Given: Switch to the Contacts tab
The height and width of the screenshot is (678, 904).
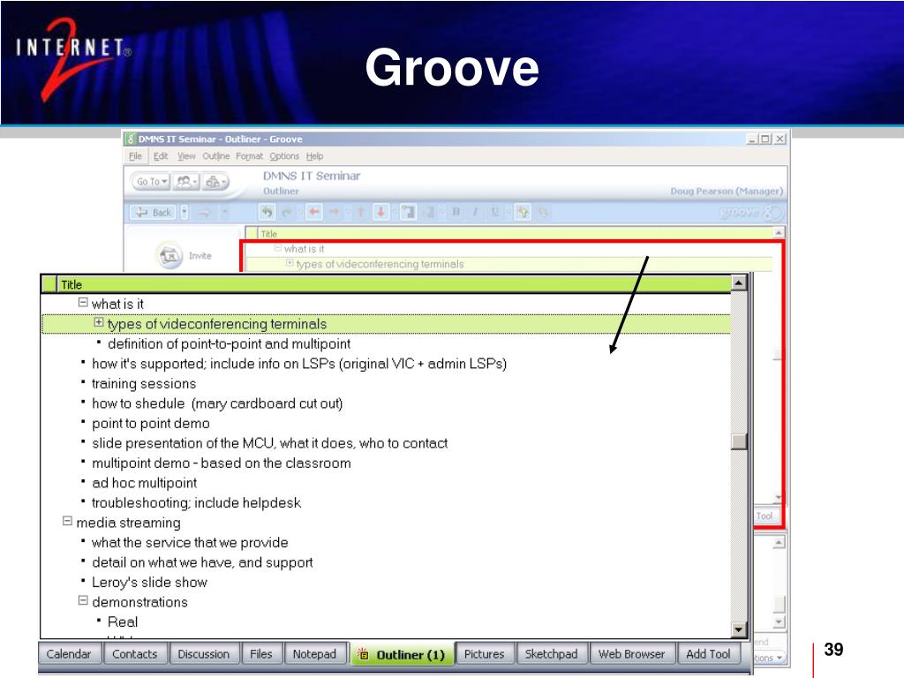Looking at the screenshot, I should [x=134, y=654].
